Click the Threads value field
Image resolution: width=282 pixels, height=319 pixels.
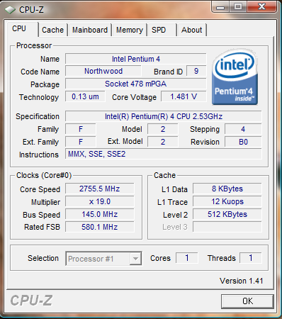251,258
